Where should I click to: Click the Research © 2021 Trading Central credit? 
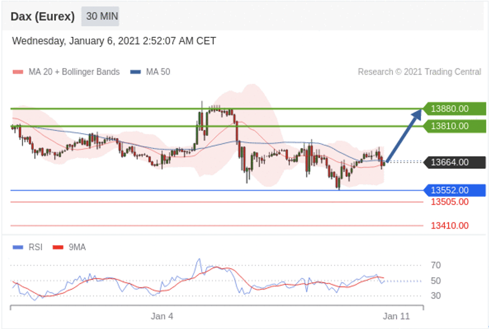(x=419, y=72)
